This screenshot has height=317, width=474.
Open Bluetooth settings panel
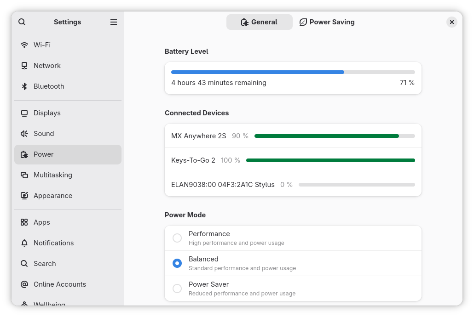click(68, 86)
